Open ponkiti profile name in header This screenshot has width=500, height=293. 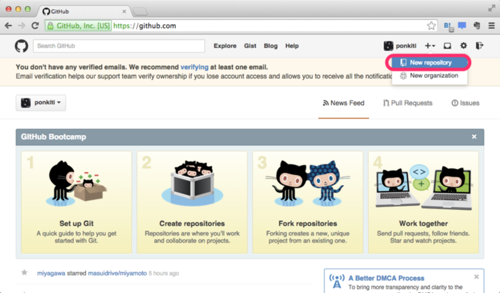pyautogui.click(x=406, y=46)
